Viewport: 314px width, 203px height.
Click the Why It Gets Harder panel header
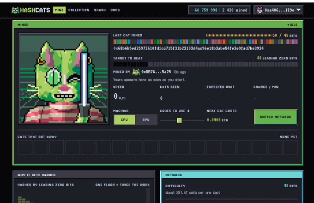point(84,175)
